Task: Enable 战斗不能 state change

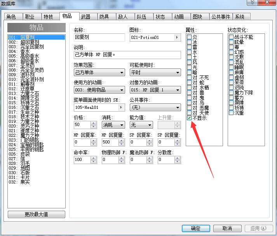Action: click(231, 37)
